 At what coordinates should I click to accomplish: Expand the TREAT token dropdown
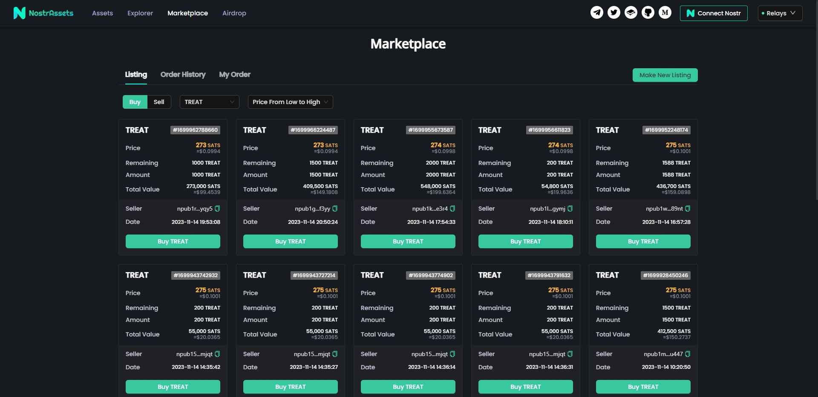click(209, 102)
